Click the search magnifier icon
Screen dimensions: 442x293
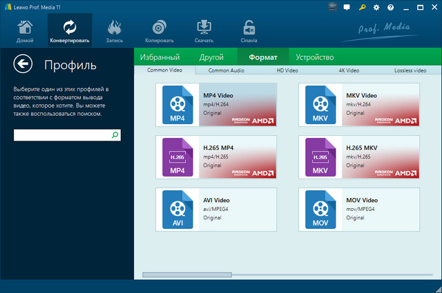coord(115,136)
